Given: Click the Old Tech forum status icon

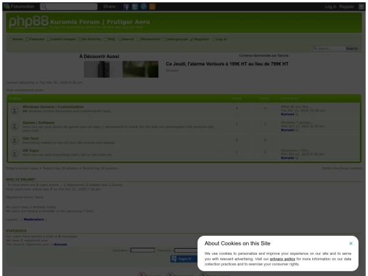Looking at the screenshot, I should (15, 140).
